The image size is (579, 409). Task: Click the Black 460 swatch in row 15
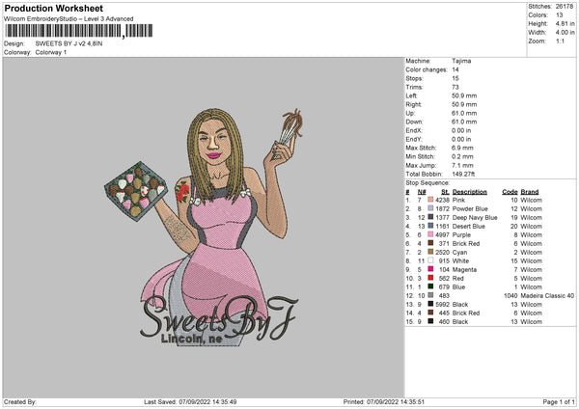click(430, 321)
